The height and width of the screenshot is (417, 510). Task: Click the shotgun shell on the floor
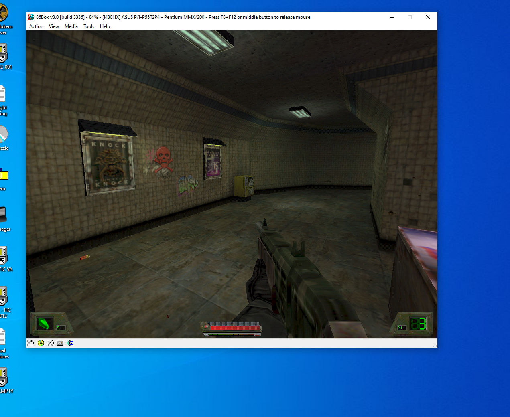[85, 257]
